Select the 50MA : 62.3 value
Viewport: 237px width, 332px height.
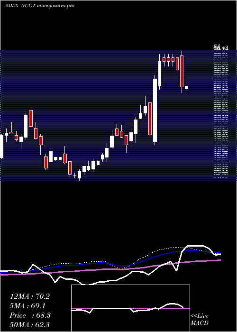click(30, 324)
